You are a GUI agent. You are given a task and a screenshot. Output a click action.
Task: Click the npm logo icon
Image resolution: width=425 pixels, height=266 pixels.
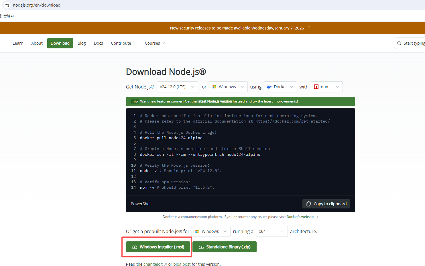tap(316, 87)
